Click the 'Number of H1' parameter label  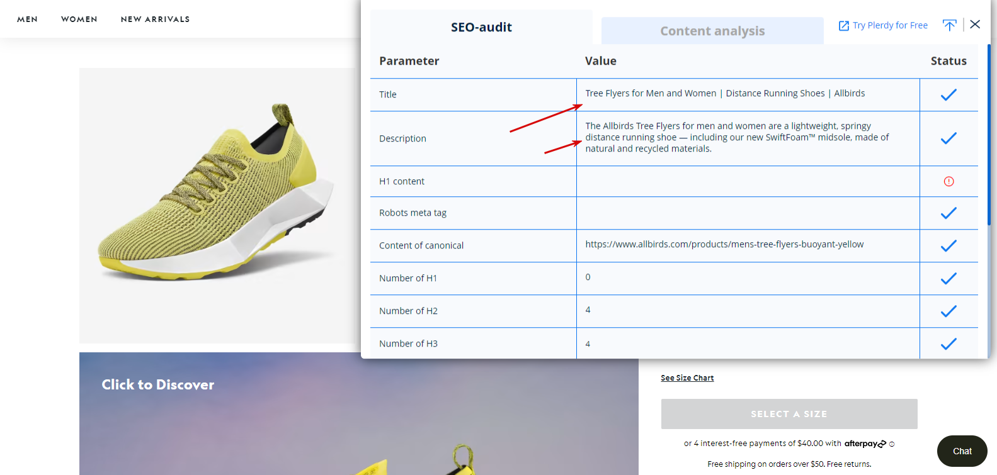[x=408, y=279]
